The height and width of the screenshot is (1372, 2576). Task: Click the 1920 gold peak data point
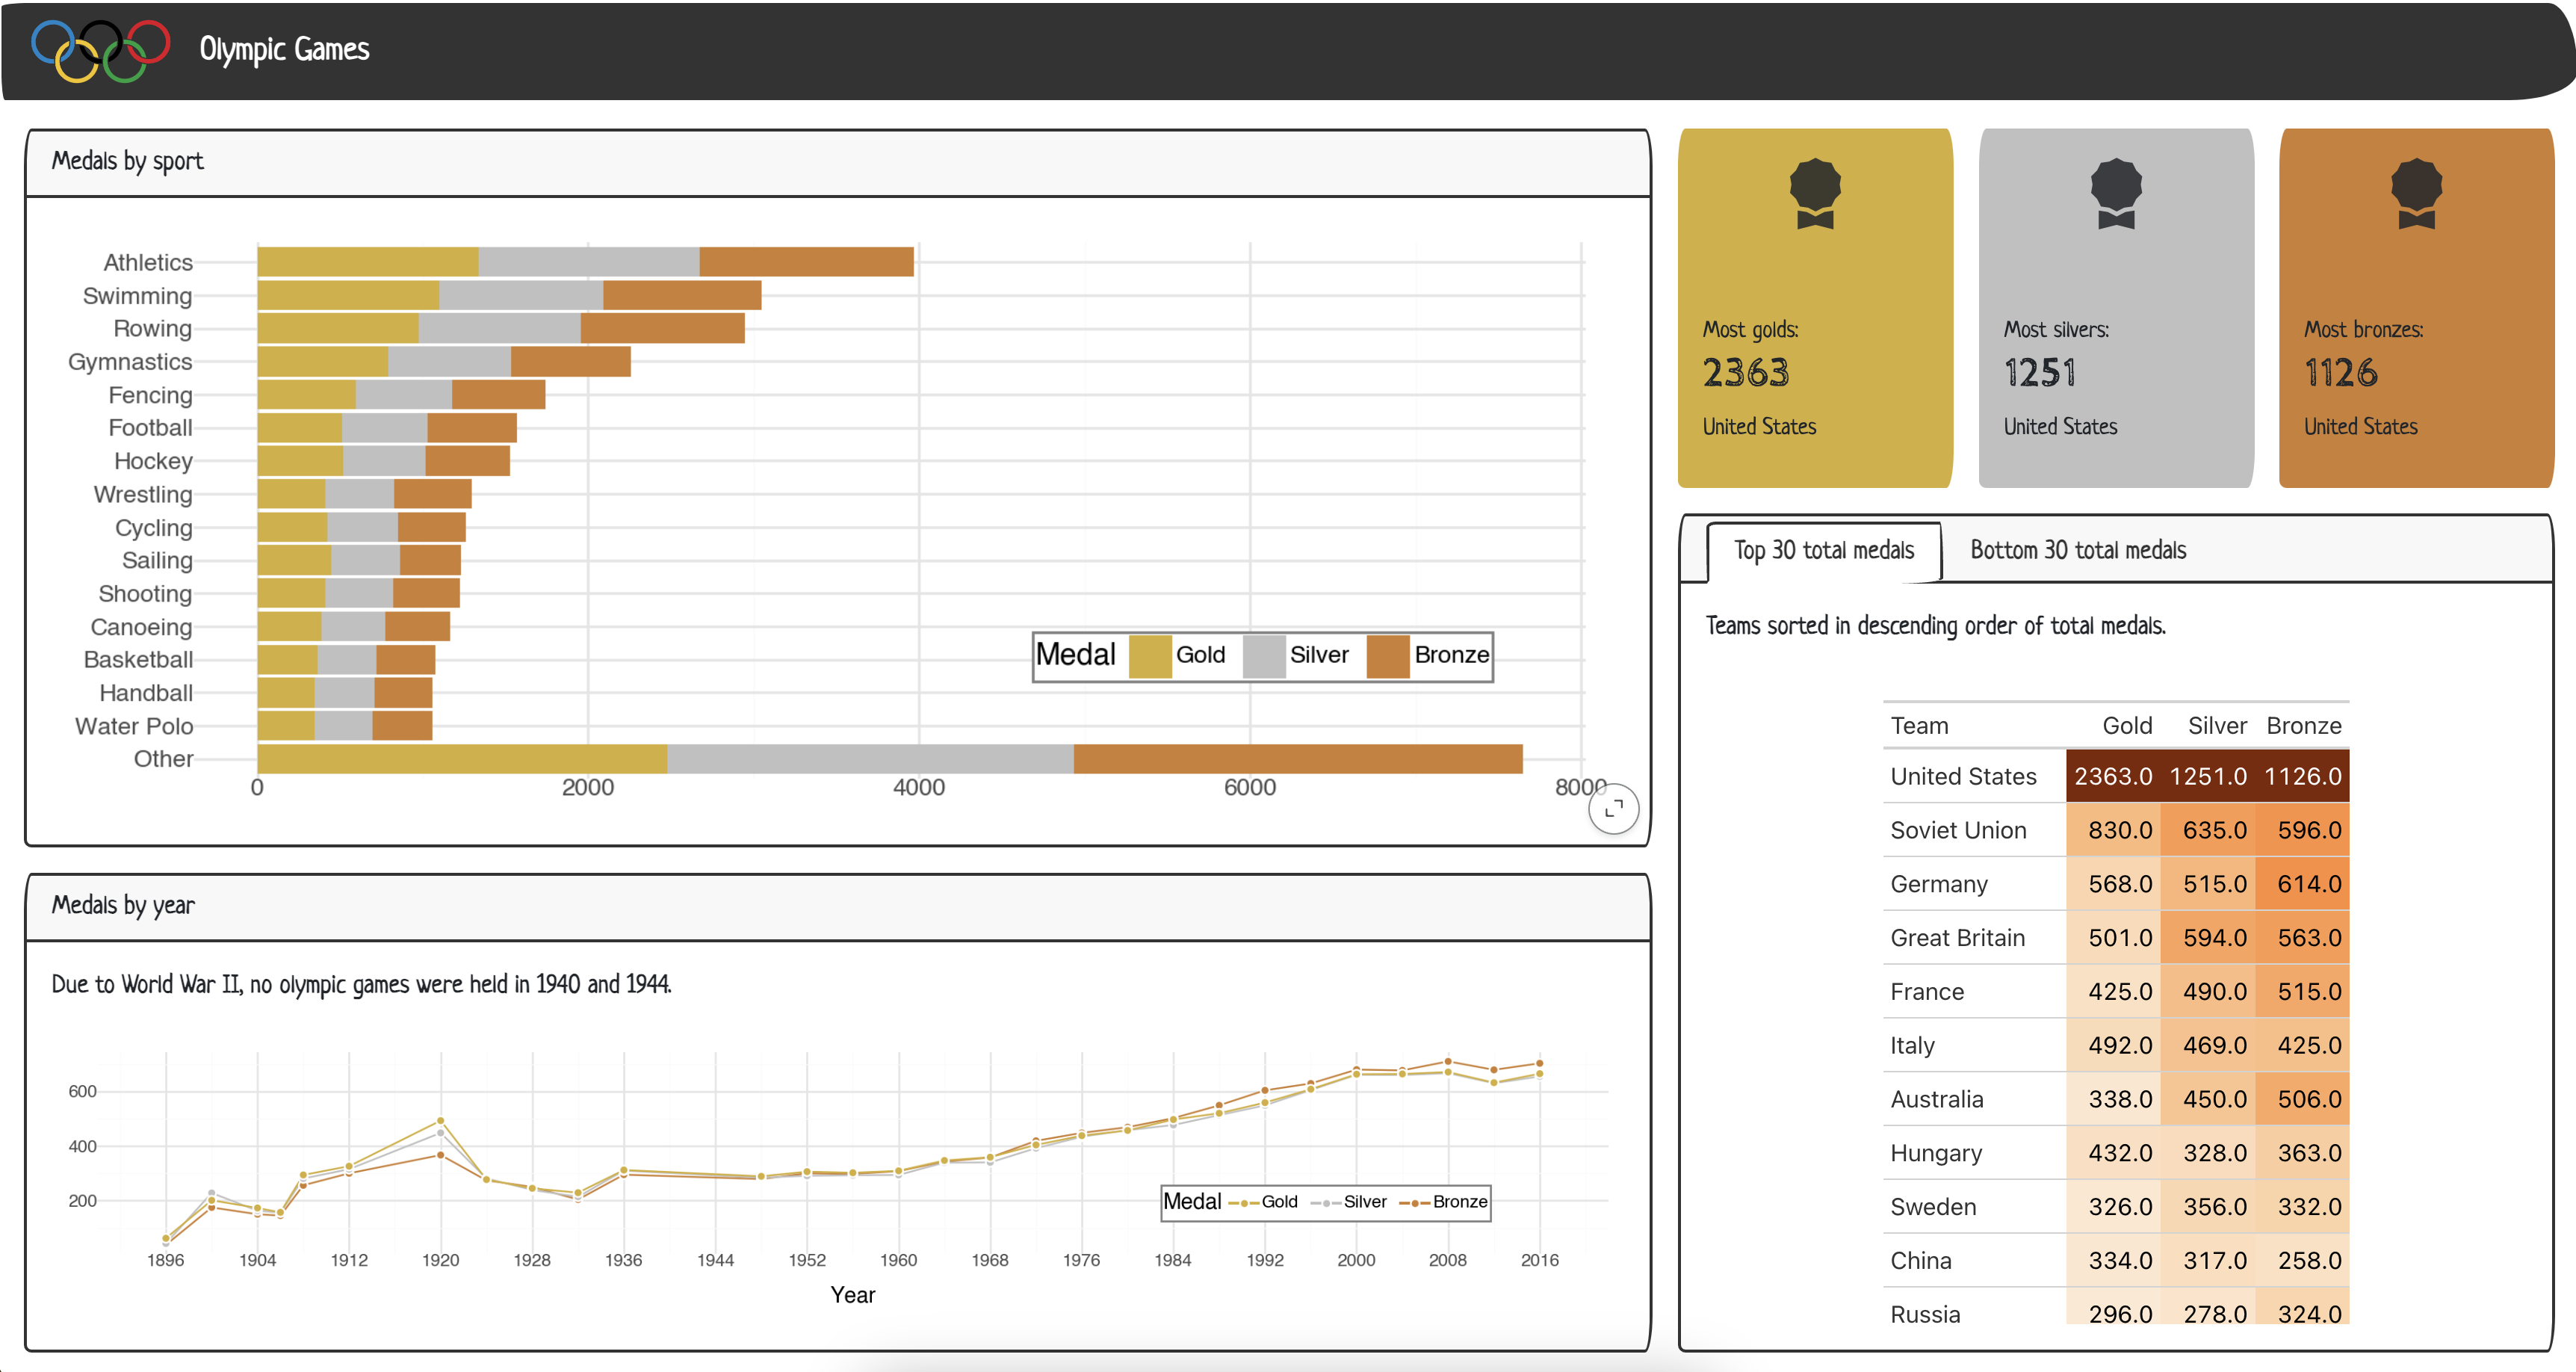tap(441, 1121)
